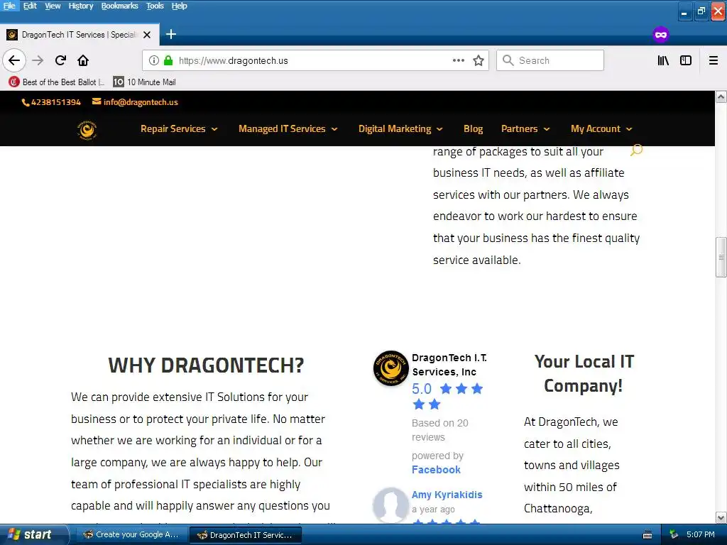Click the vertical scrollbar thumb
This screenshot has width=727, height=545.
point(721,257)
